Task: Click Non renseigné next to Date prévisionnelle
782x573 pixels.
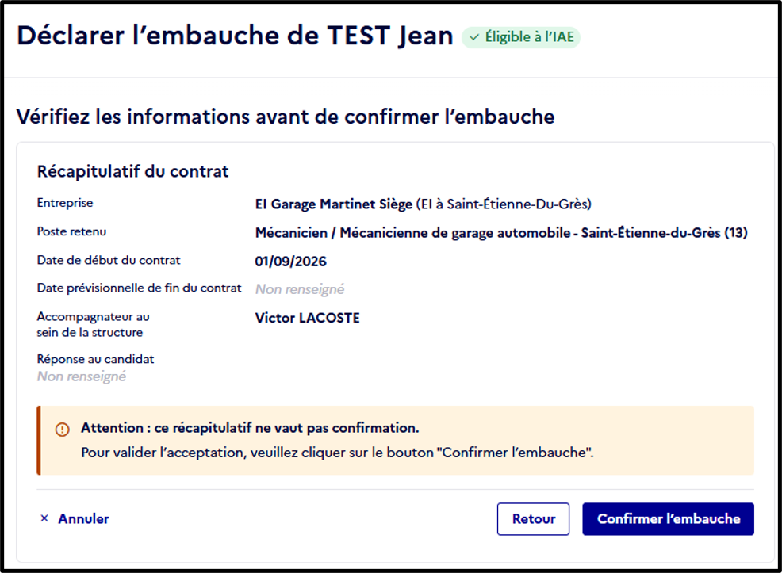Action: pyautogui.click(x=300, y=289)
